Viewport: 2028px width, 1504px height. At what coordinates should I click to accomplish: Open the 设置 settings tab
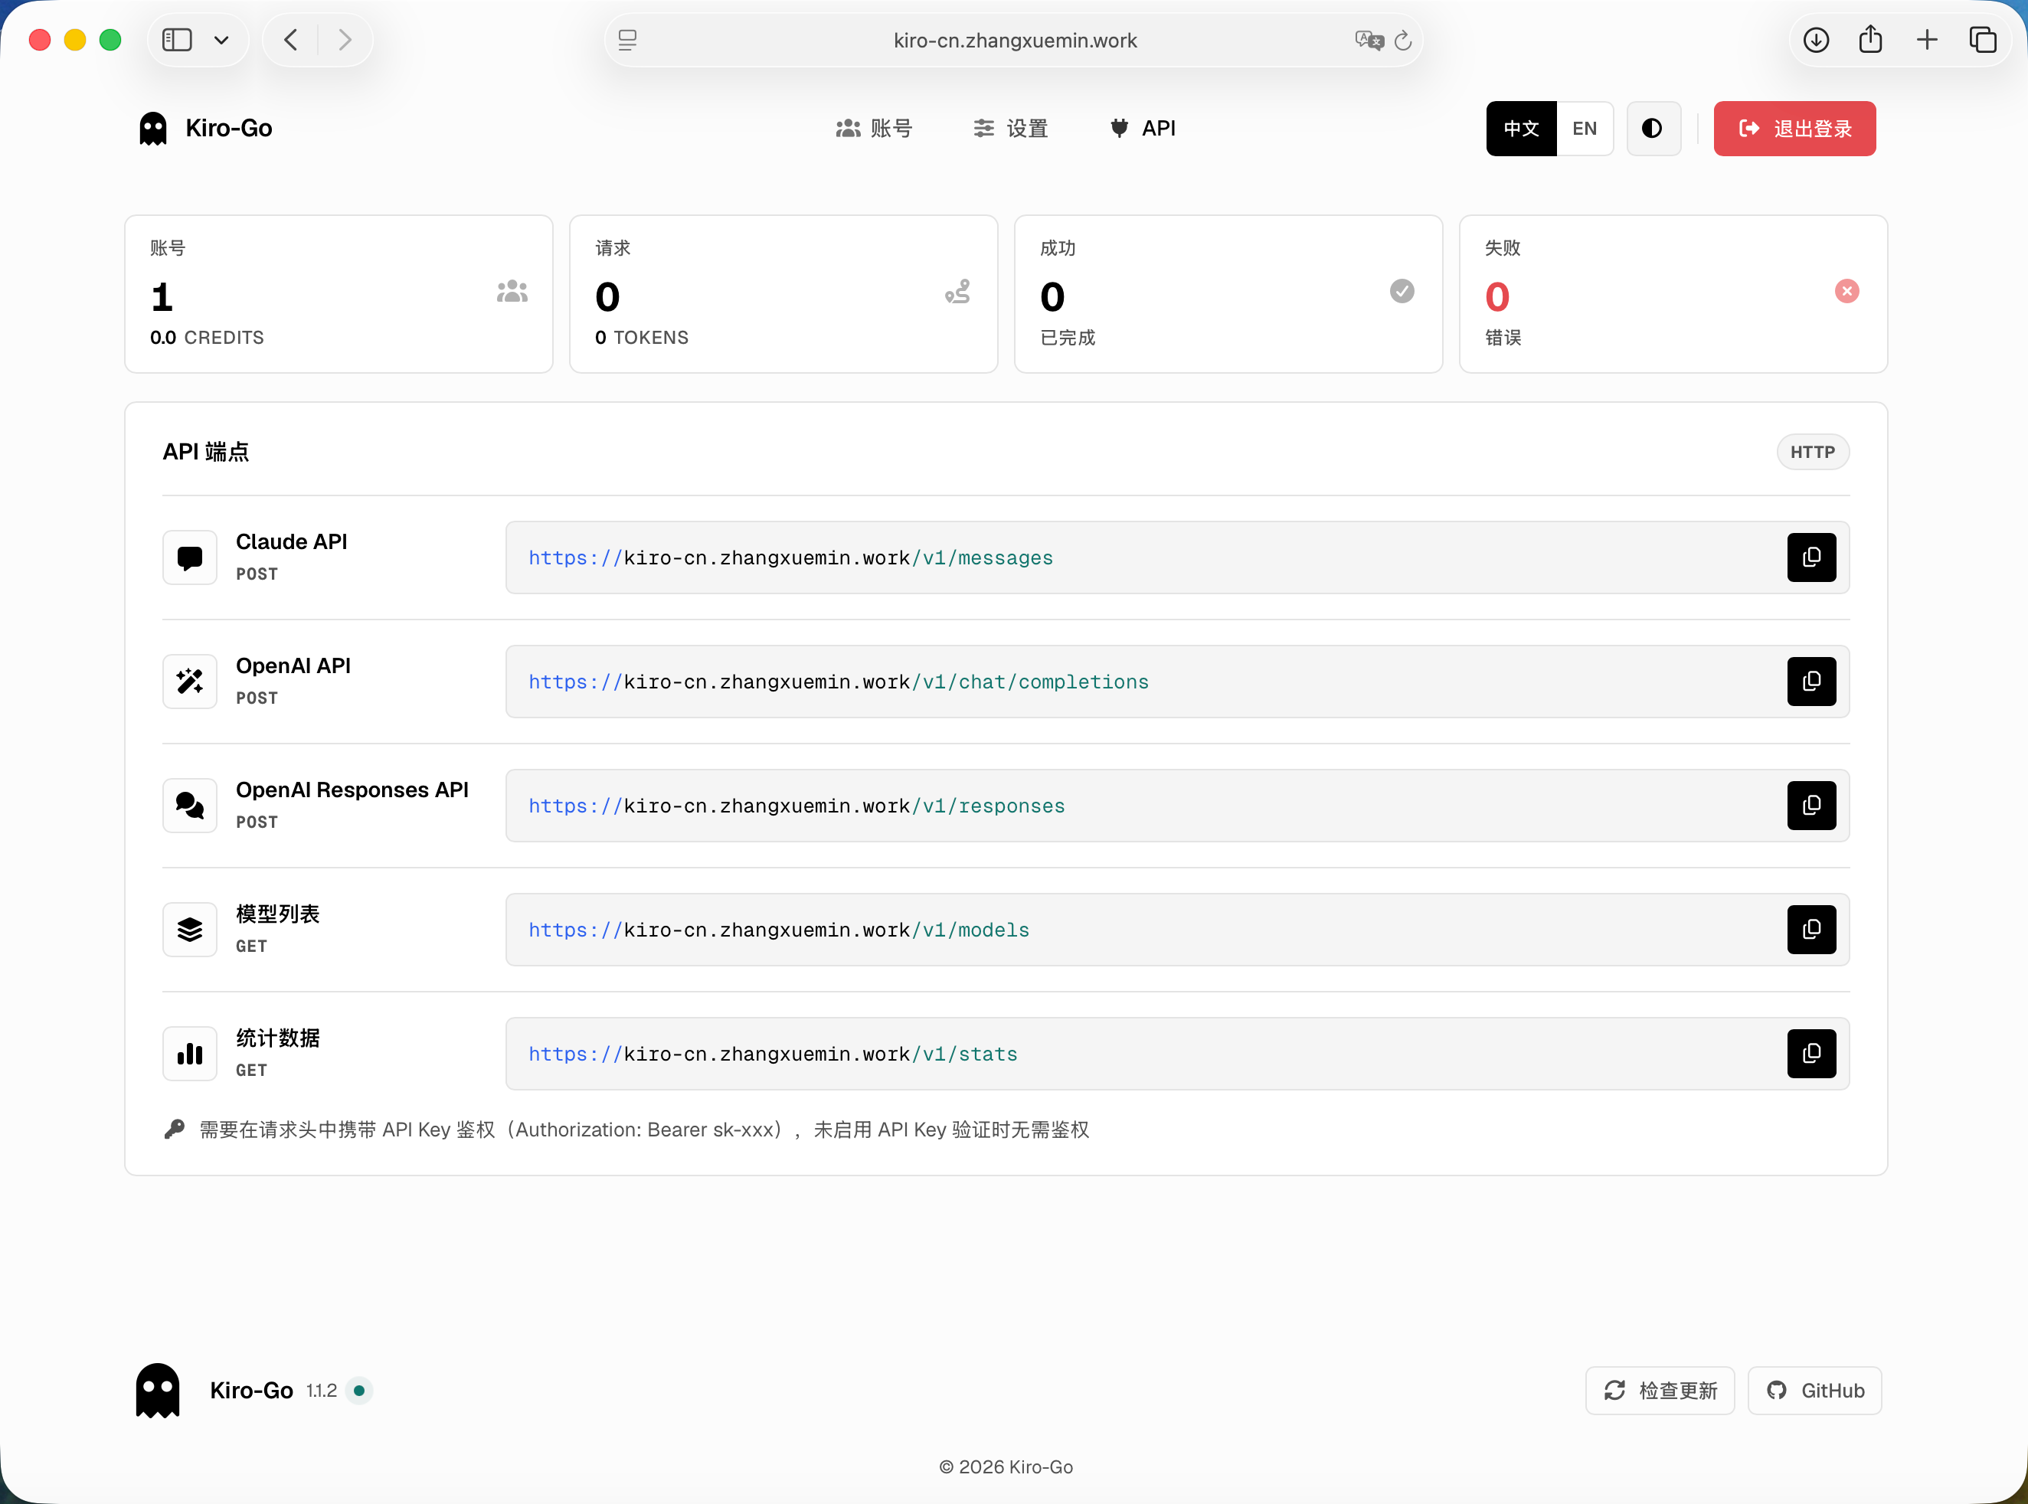[1010, 129]
